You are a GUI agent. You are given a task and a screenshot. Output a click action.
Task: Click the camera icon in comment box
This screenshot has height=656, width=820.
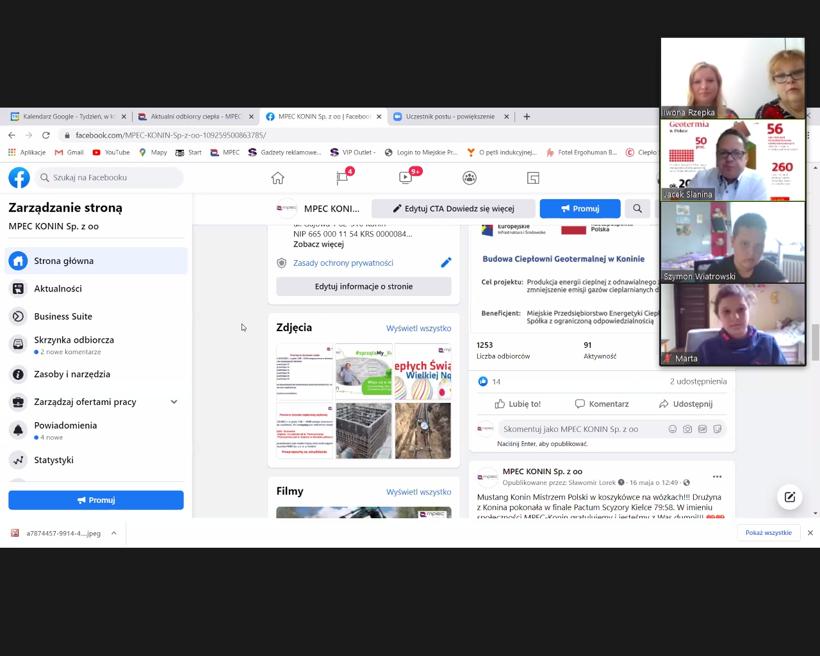687,429
